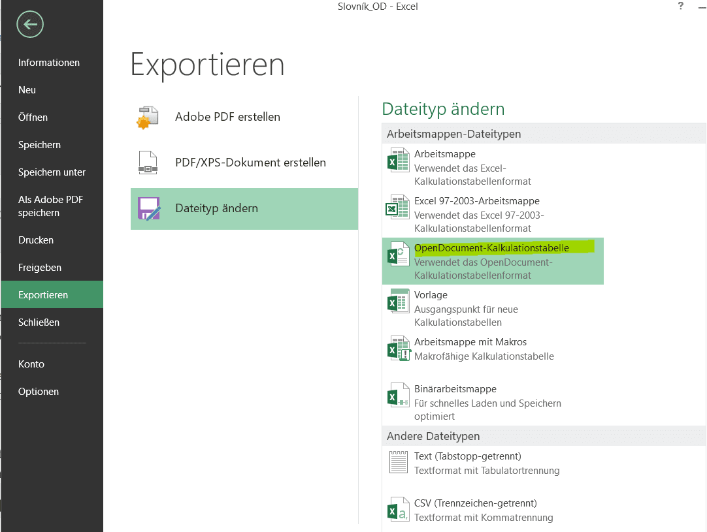Open the help question mark
The height and width of the screenshot is (532, 707).
coord(680,6)
